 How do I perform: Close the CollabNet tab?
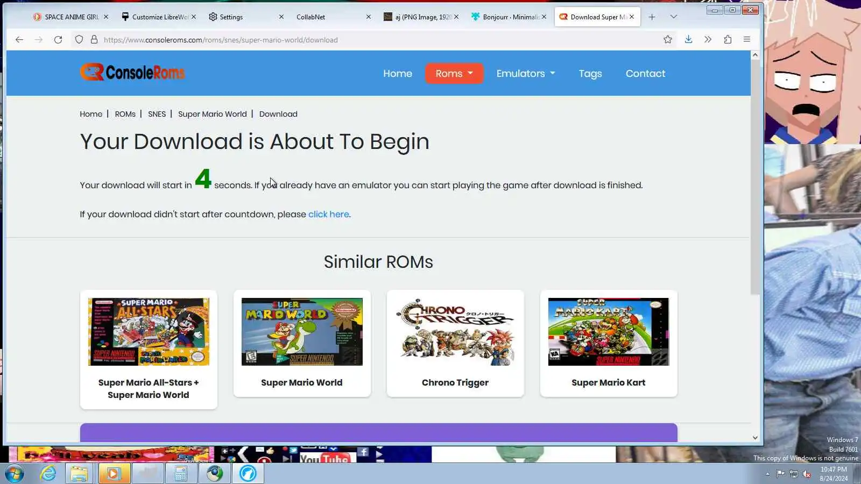[x=369, y=17]
